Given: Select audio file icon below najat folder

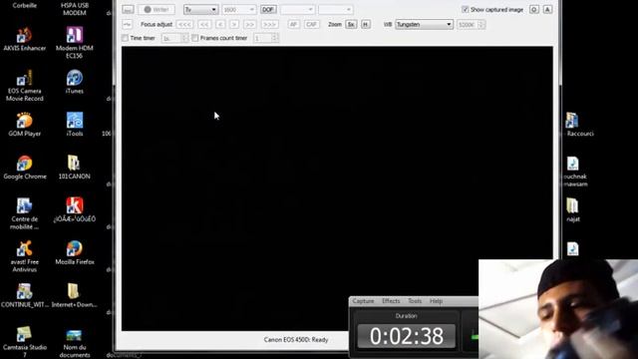Looking at the screenshot, I should coord(572,248).
